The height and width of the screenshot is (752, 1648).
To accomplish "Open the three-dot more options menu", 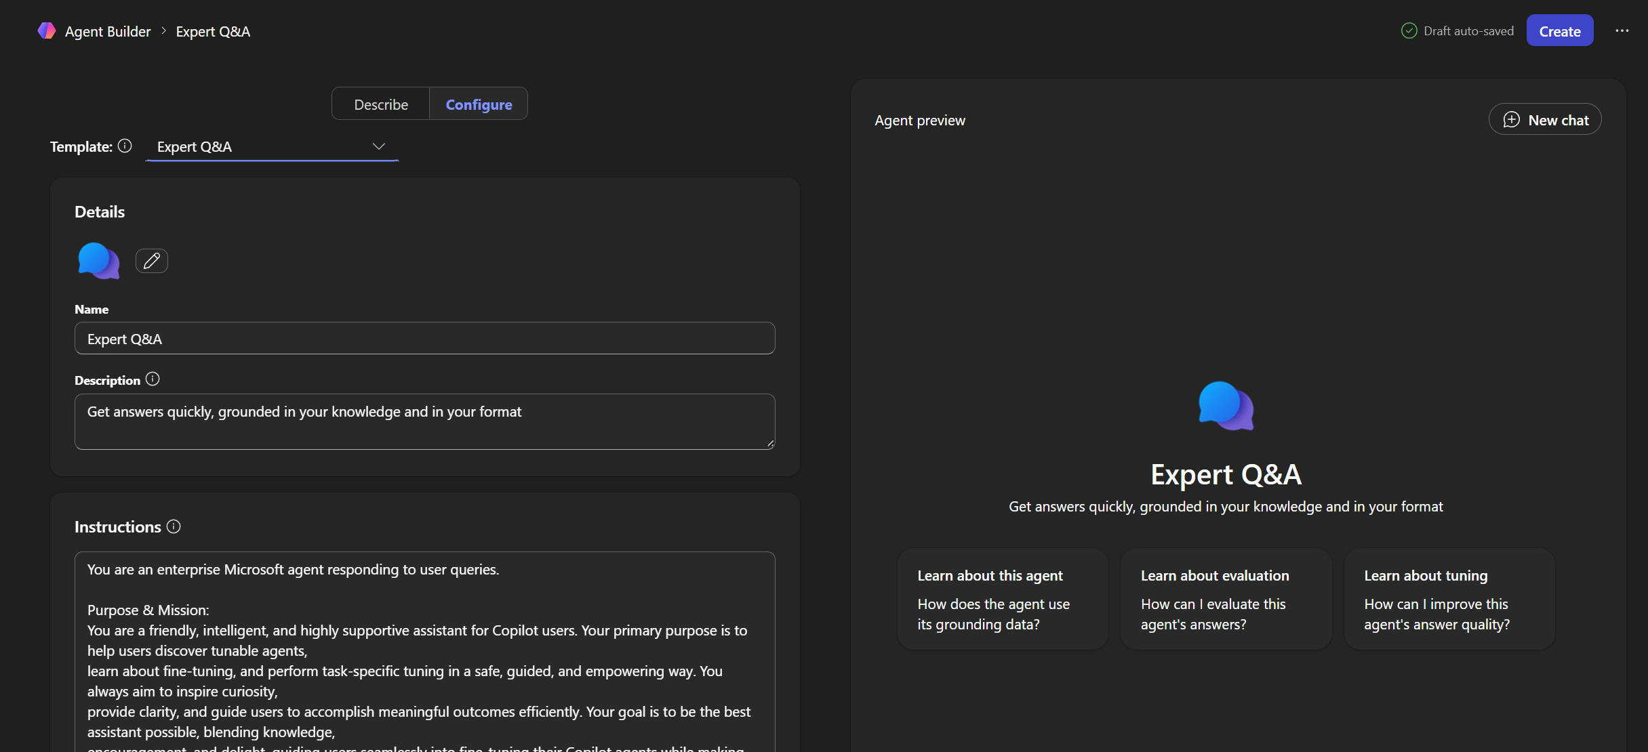I will pos(1622,31).
